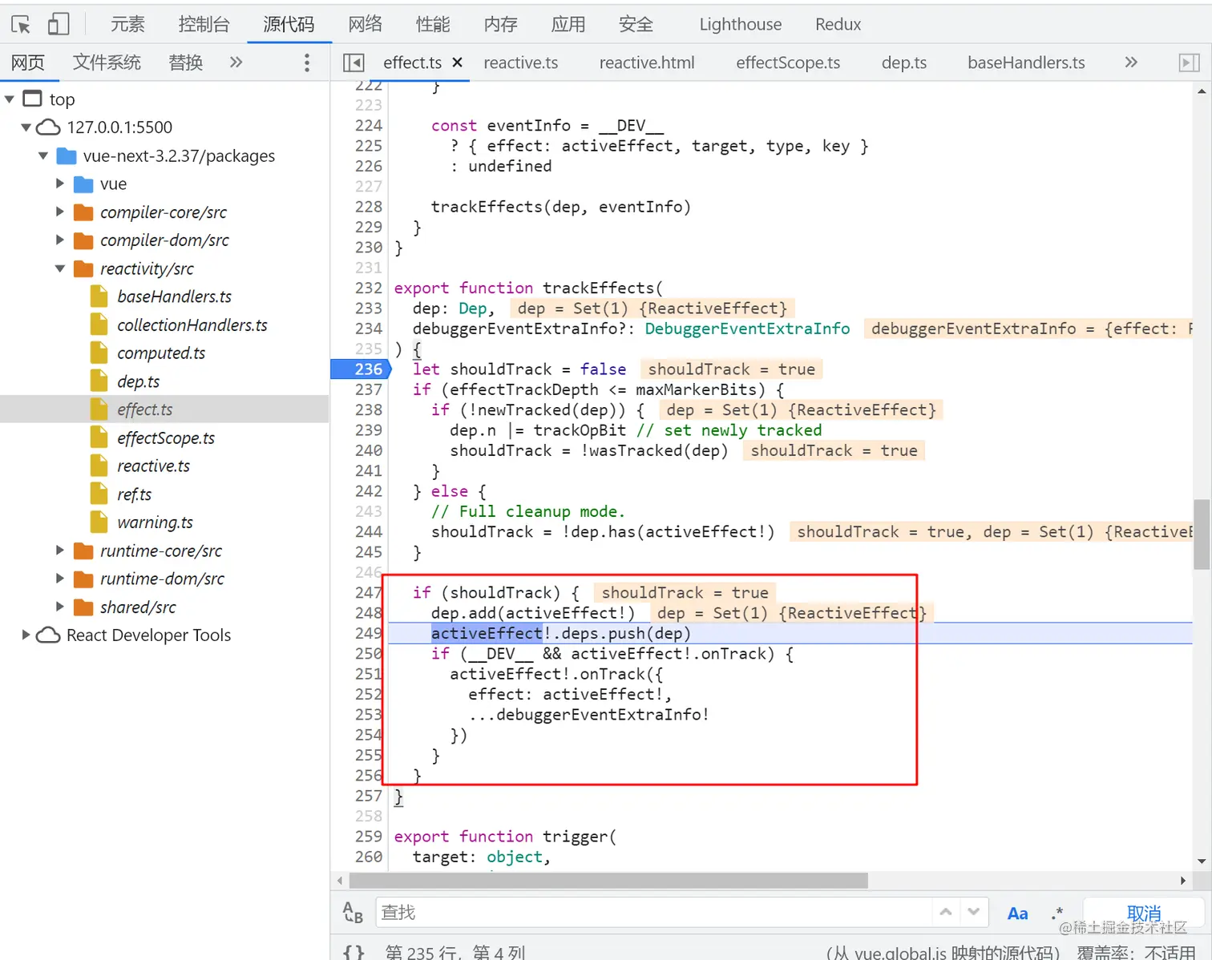Expand the compiler-dom/src folder
Viewport: 1212px width, 960px height.
[x=60, y=240]
